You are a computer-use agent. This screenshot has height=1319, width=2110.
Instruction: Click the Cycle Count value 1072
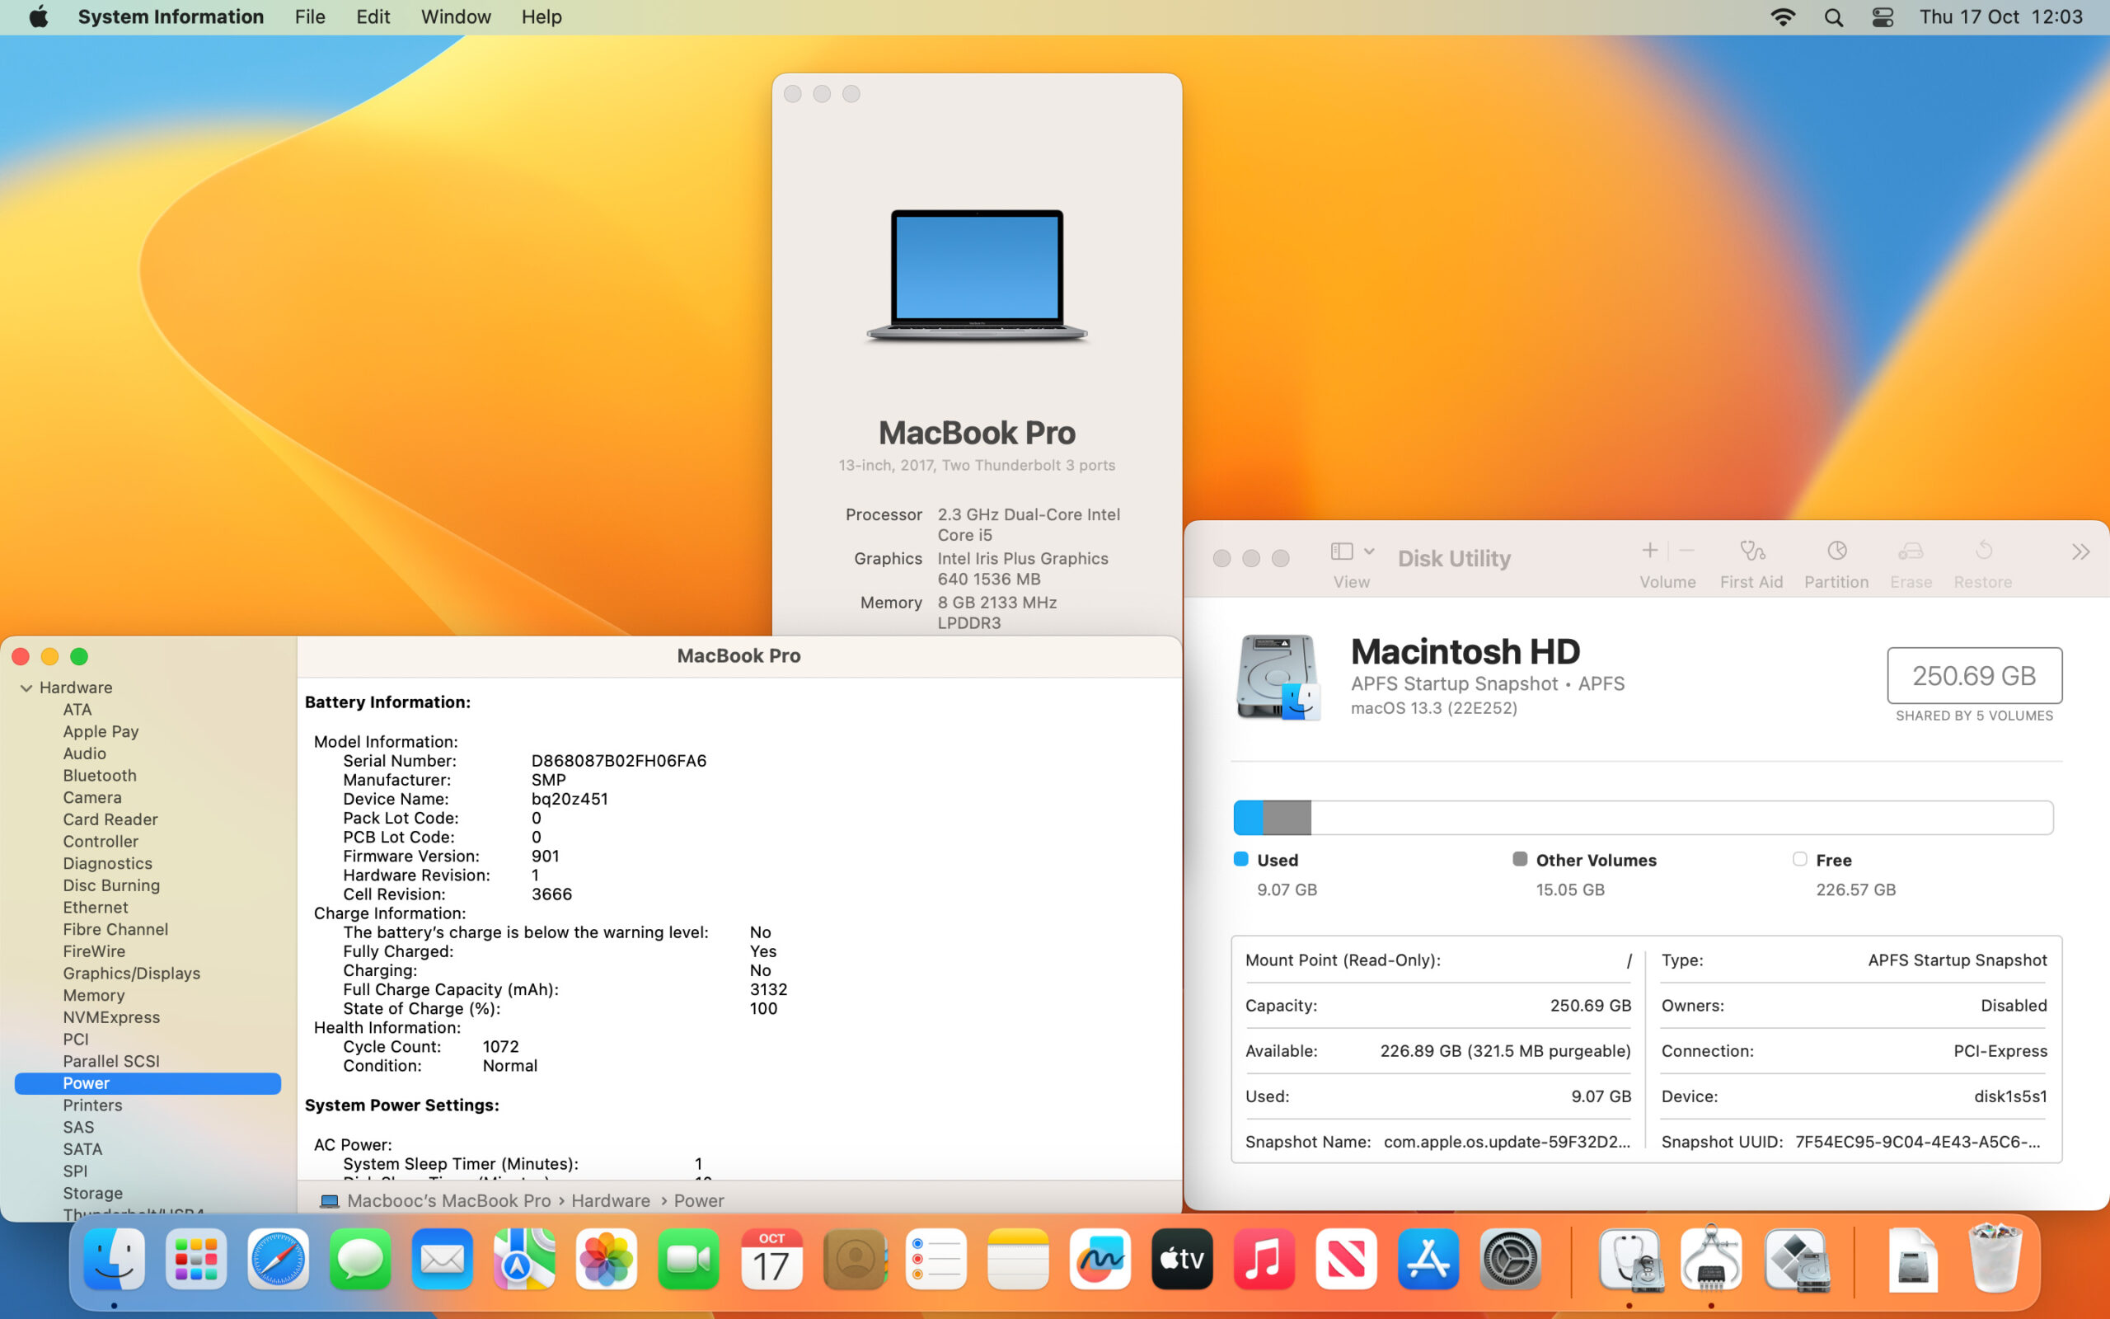[x=500, y=1047]
